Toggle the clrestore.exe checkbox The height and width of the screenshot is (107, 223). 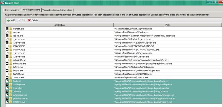click(x=7, y=102)
